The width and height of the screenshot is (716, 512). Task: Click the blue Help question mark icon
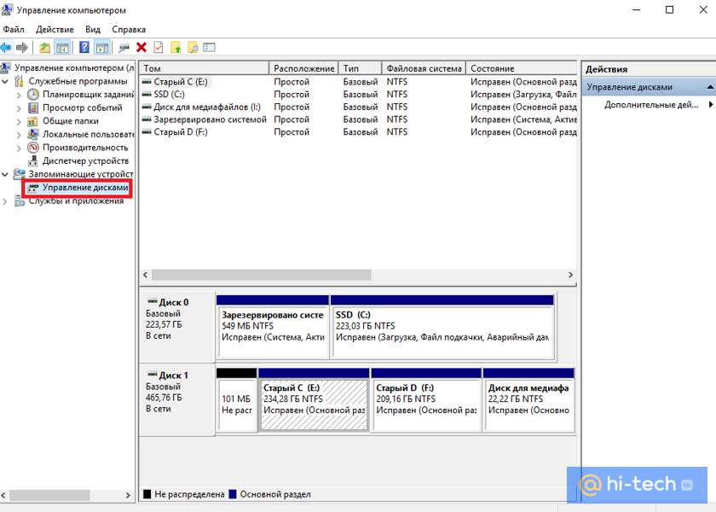(84, 48)
